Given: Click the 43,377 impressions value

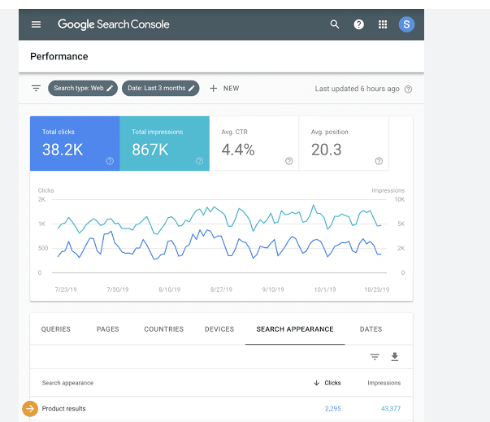Looking at the screenshot, I should point(391,408).
